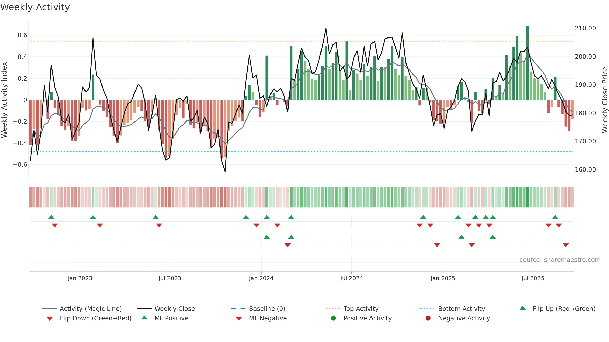Screen dimensions: 609x342
Task: Click the first Flip Up marker in late 2022
Action: point(51,217)
